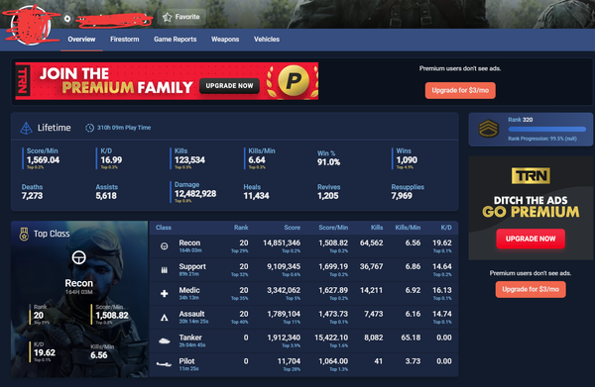The width and height of the screenshot is (595, 387).
Task: Click the Assault class icon
Action: (165, 318)
